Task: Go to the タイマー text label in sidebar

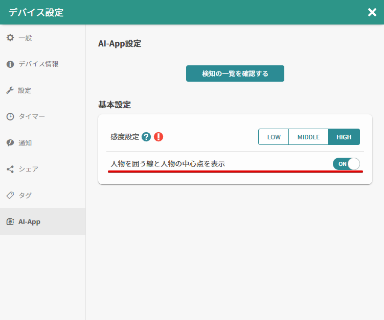Action: tap(32, 117)
